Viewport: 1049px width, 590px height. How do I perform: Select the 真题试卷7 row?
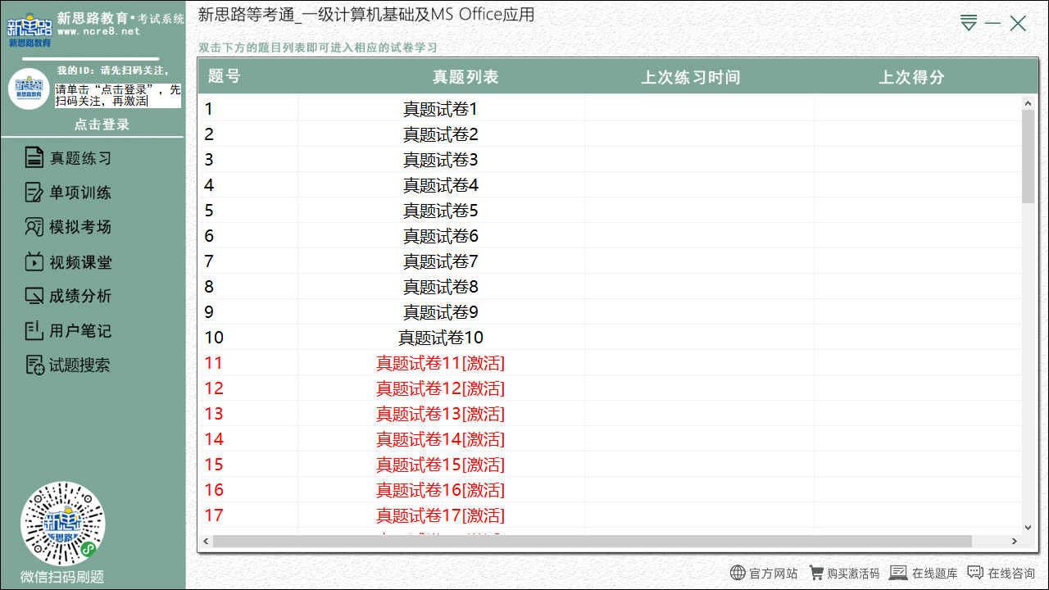point(611,261)
